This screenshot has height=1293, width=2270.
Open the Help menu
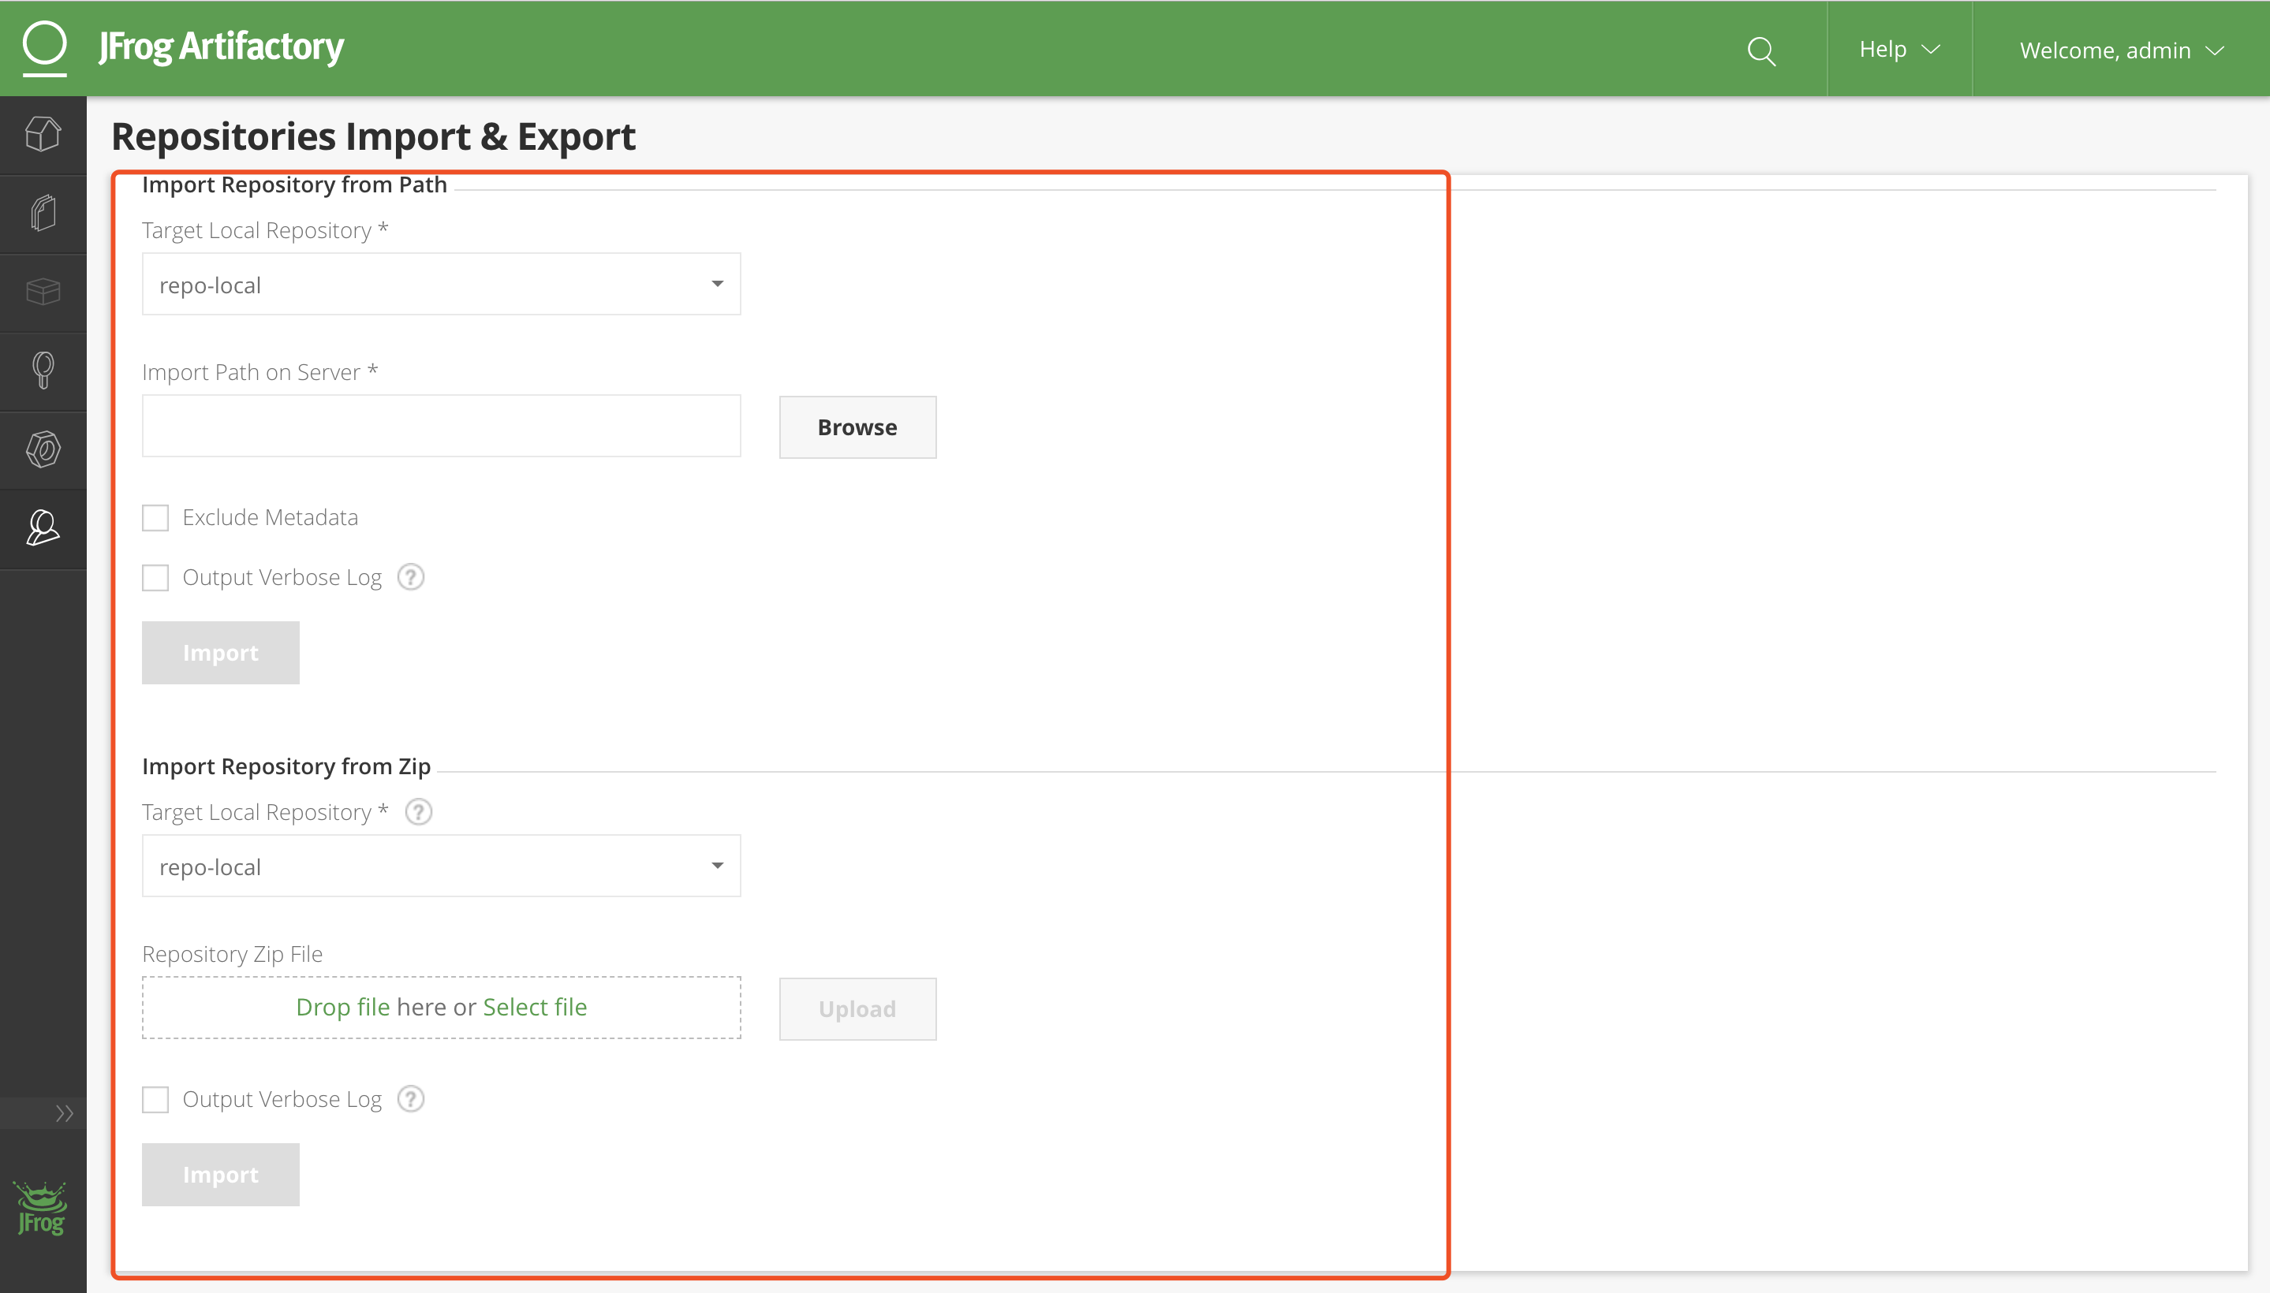(x=1899, y=50)
